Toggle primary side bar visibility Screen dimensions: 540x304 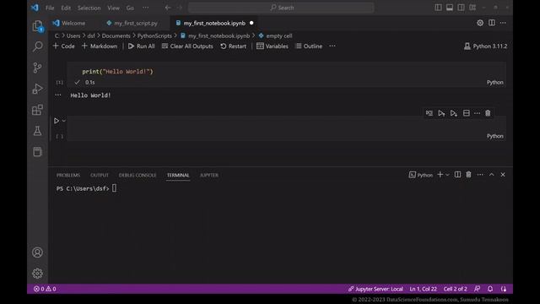tap(438, 8)
